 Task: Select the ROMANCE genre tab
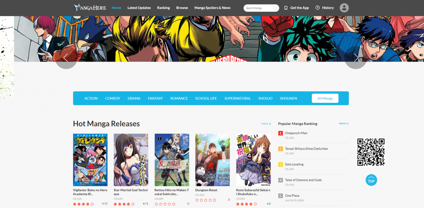pyautogui.click(x=179, y=98)
